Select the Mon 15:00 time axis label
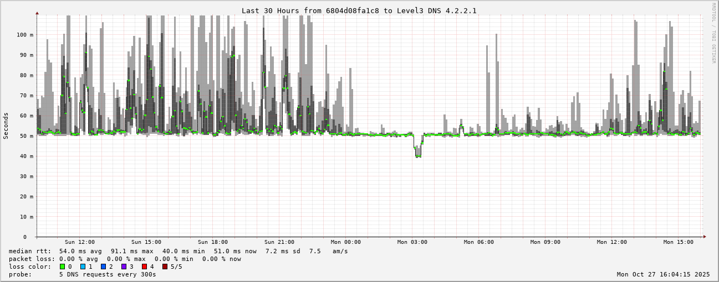The height and width of the screenshot is (282, 719). [678, 242]
